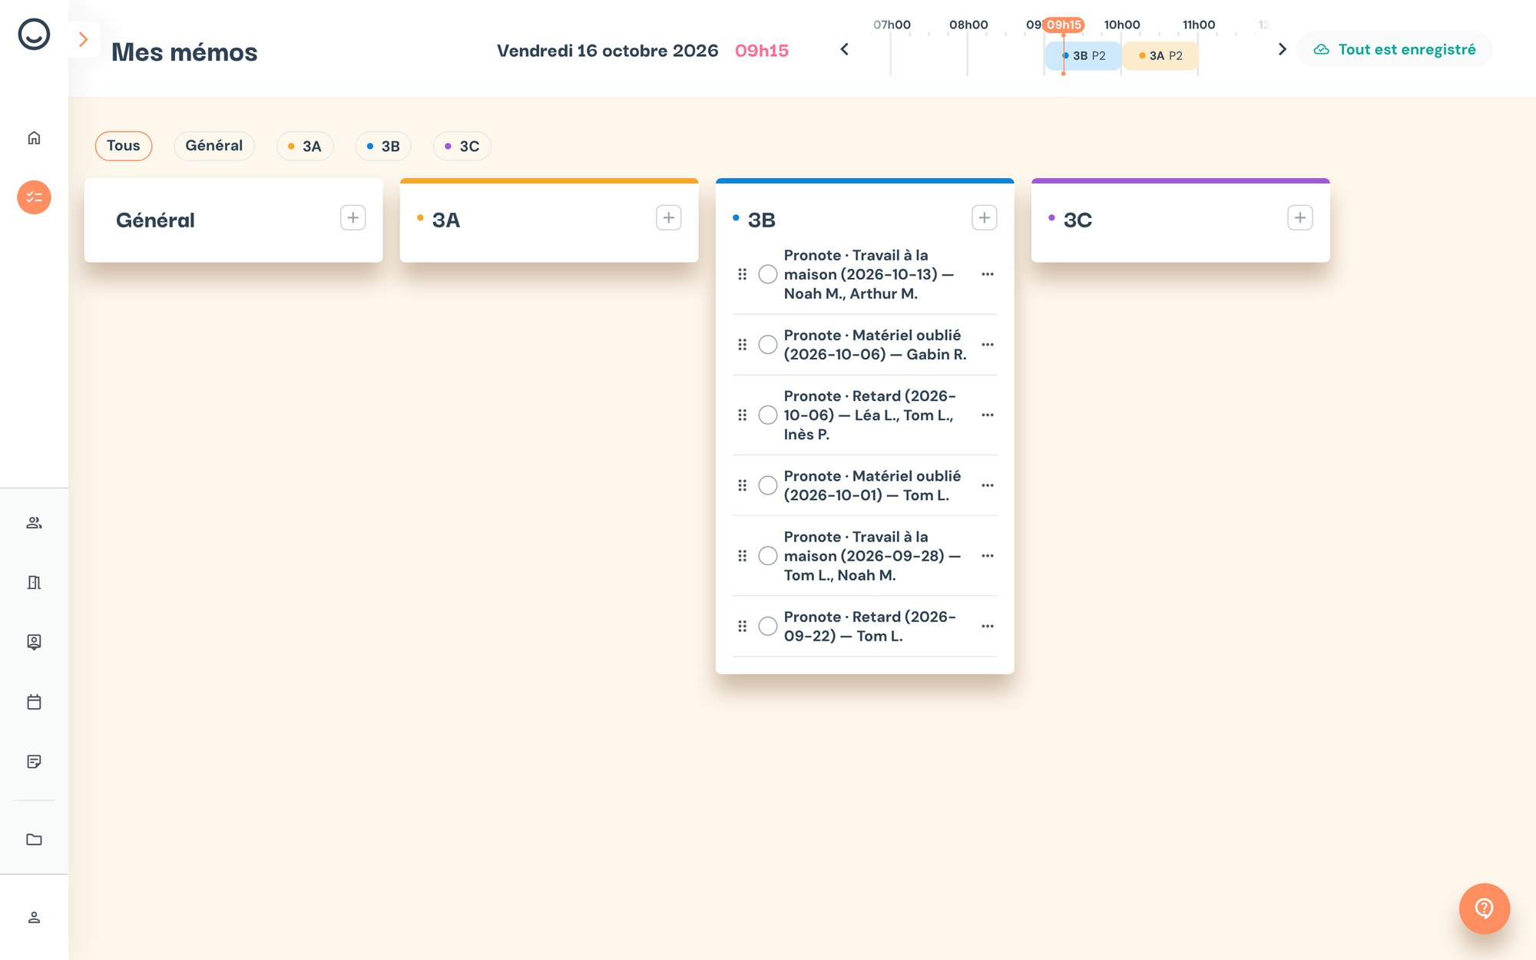
Task: Filter memos by class 3A
Action: click(x=304, y=146)
